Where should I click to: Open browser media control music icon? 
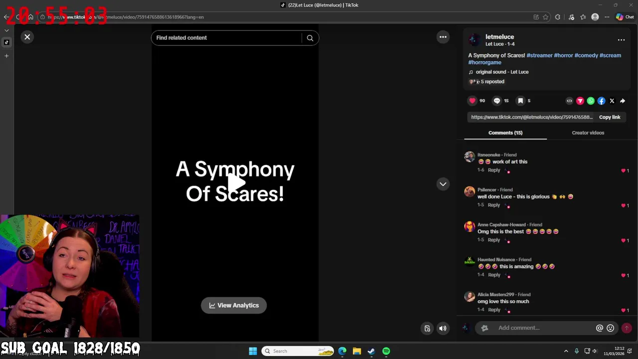click(571, 17)
